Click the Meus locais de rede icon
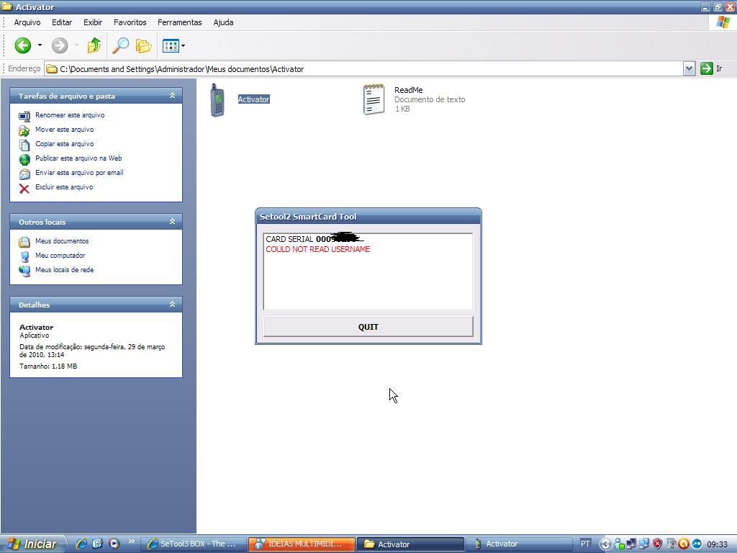Viewport: 737px width, 553px height. click(x=24, y=271)
